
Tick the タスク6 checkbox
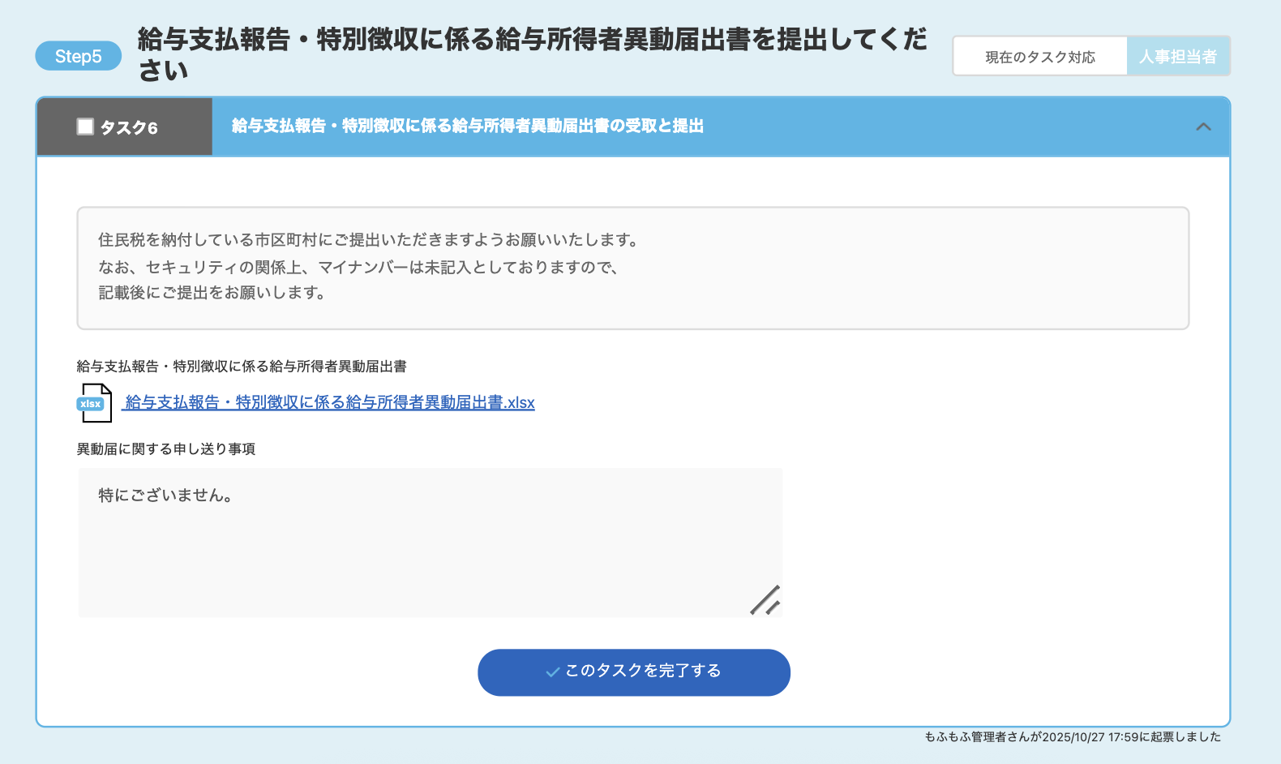tap(85, 127)
